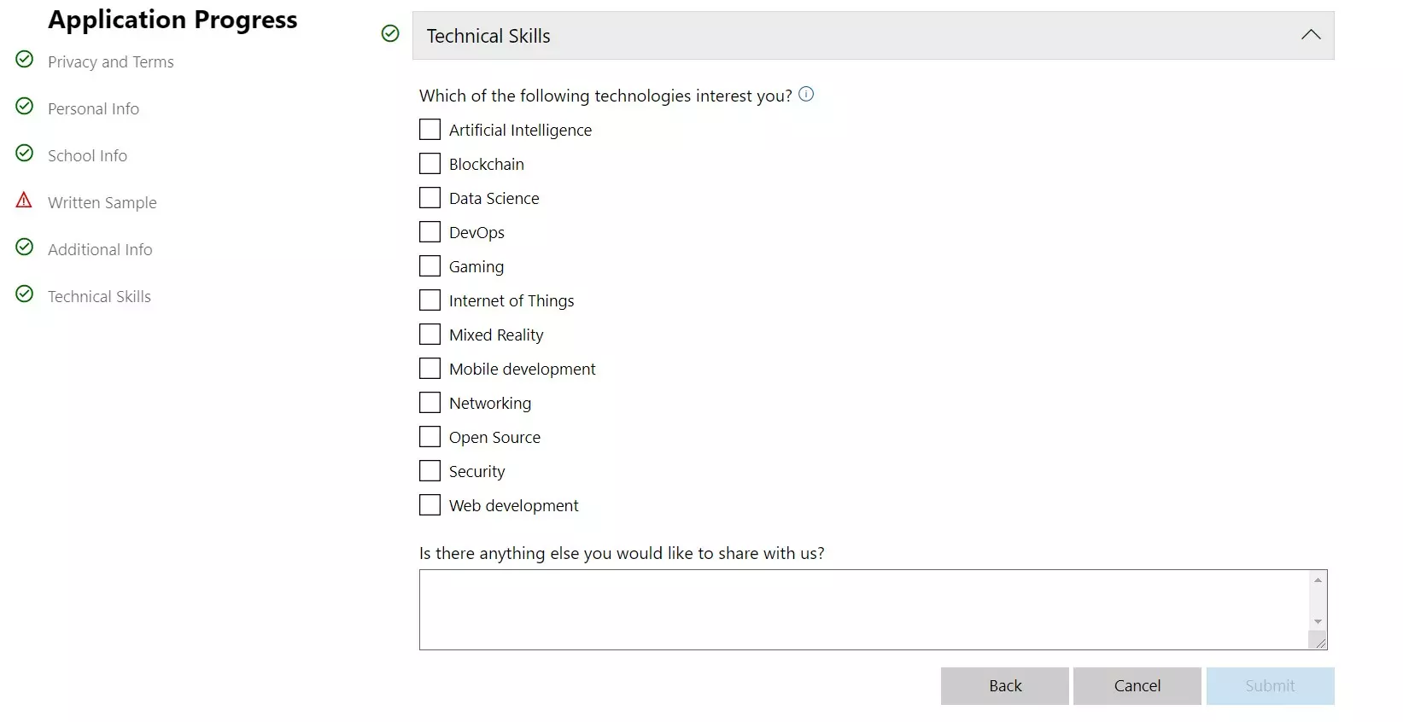Viewport: 1403px width, 722px height.
Task: Click the red warning icon by Written Sample
Action: click(x=24, y=200)
